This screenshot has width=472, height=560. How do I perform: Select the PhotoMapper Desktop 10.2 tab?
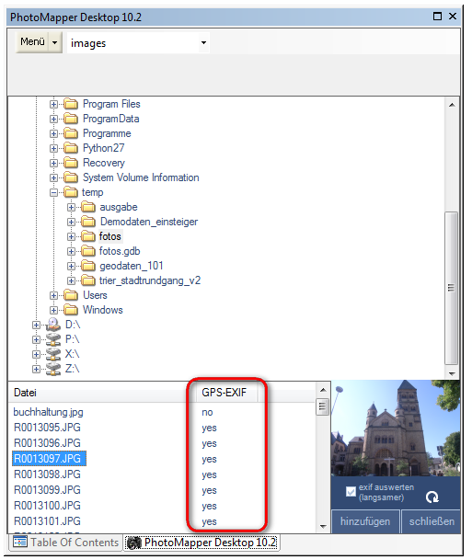pos(202,543)
